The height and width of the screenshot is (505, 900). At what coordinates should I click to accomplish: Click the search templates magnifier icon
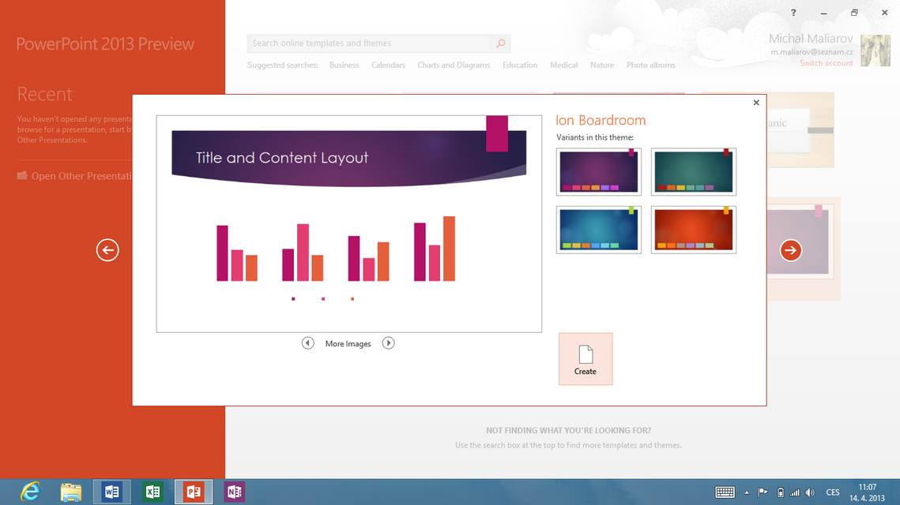[x=500, y=43]
